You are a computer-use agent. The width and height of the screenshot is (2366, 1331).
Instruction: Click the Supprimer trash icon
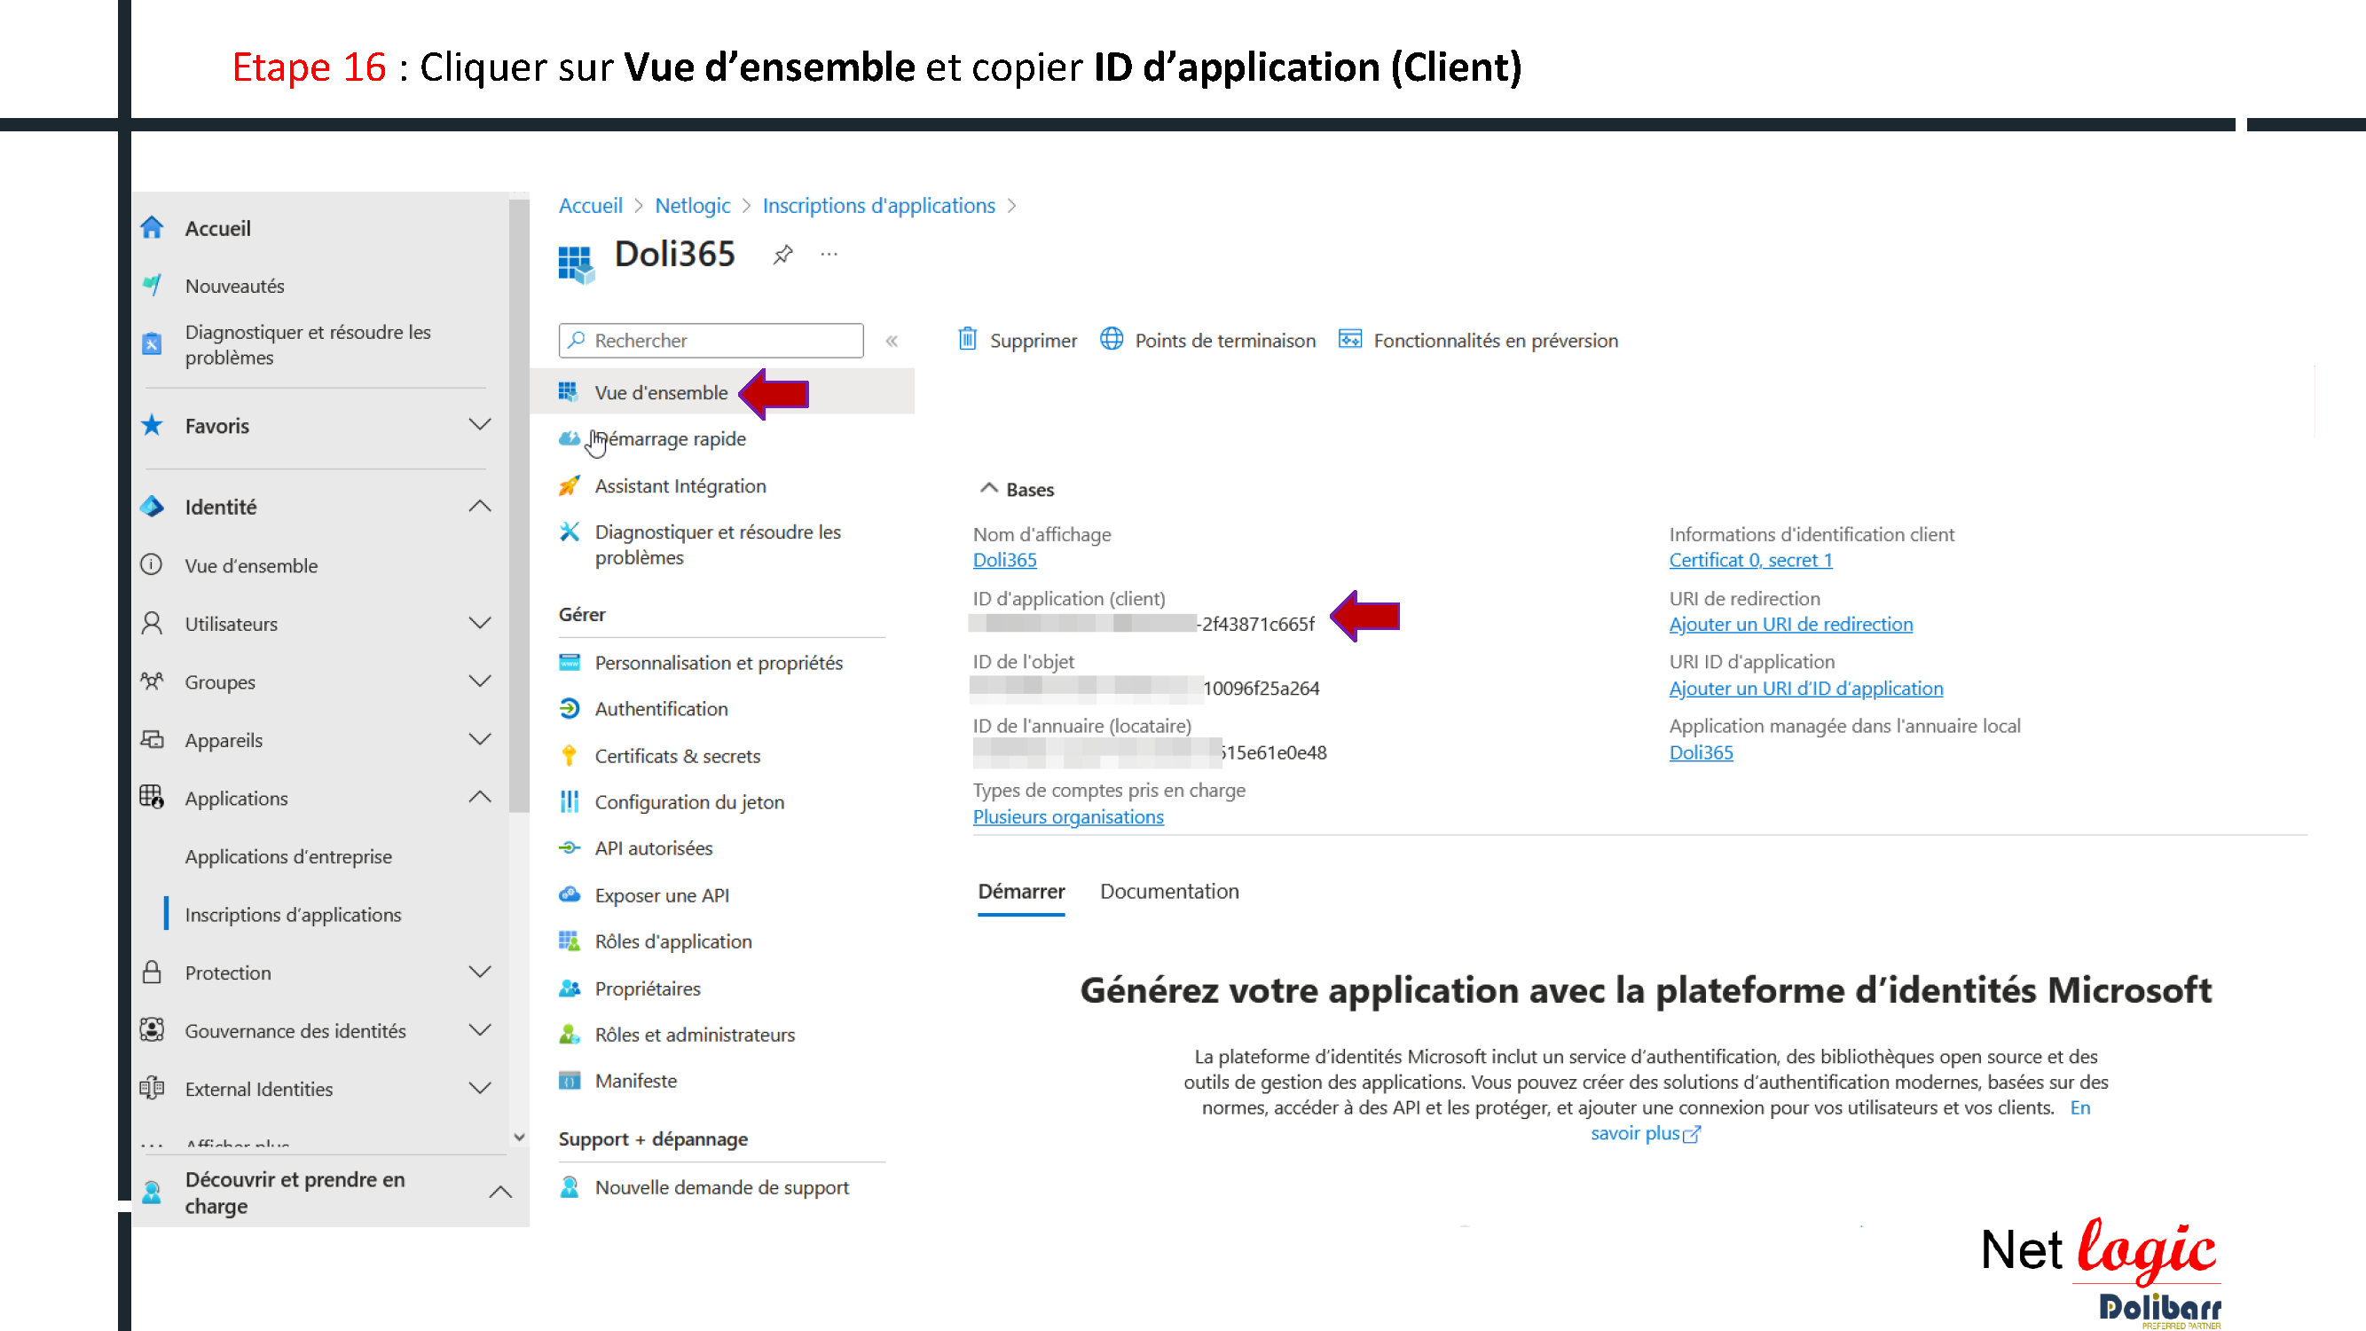tap(967, 340)
